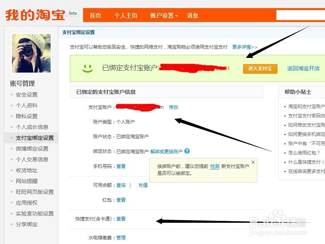Image resolution: width=325 pixels, height=244 pixels.
Task: Click 管理 next to 水电煤缴费
Action: 121,237
